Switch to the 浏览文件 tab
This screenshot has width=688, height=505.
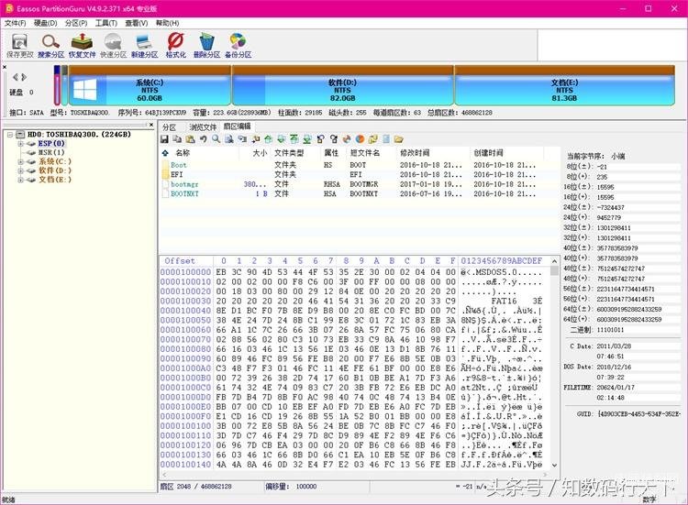tap(203, 127)
